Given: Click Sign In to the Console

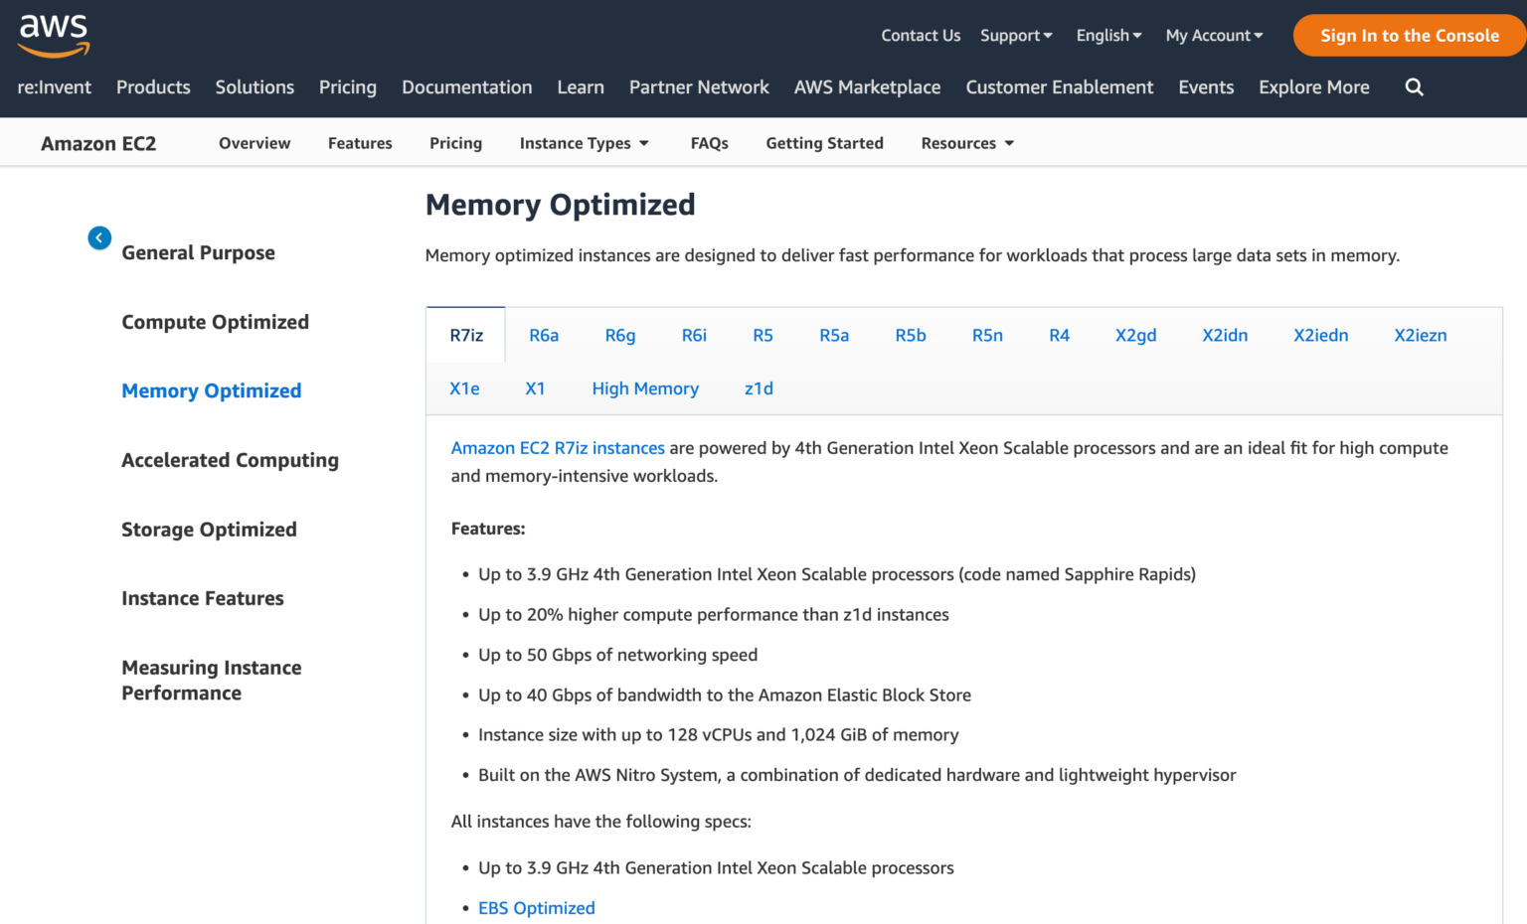Looking at the screenshot, I should (1408, 35).
